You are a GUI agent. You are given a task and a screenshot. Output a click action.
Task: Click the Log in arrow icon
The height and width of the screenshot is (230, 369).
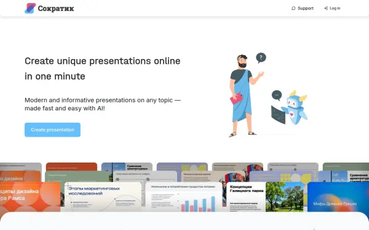[x=326, y=8]
